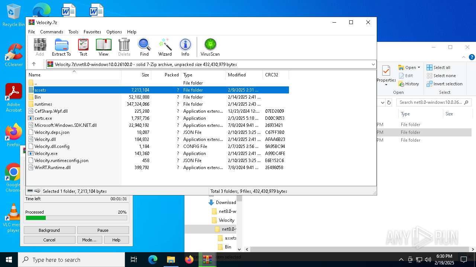This screenshot has width=476, height=267.
Task: Open File Explorer from taskbar
Action: point(171,260)
